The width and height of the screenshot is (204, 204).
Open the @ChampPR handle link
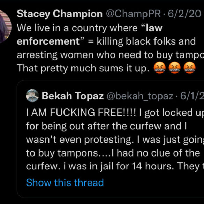click(x=133, y=14)
